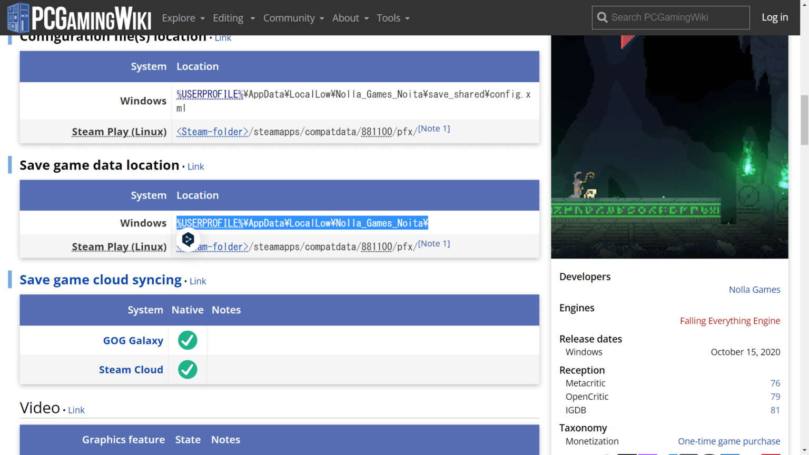Click the PCGamingWiki logo
The image size is (809, 455).
(x=79, y=18)
